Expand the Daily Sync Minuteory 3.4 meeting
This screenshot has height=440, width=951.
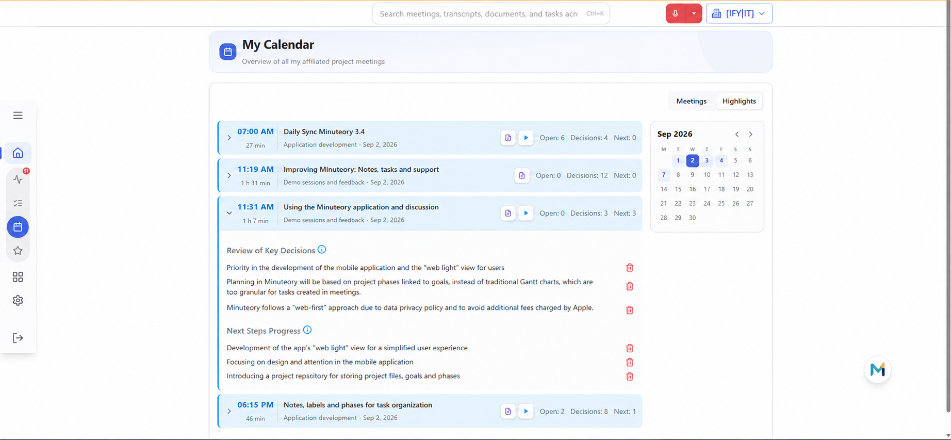coord(229,138)
